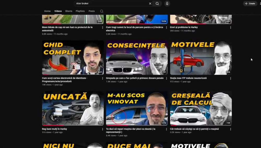Screen dimensions: 261x148
Task: Click the '8.4K views • 1 year ago' text
Action: coord(117,135)
